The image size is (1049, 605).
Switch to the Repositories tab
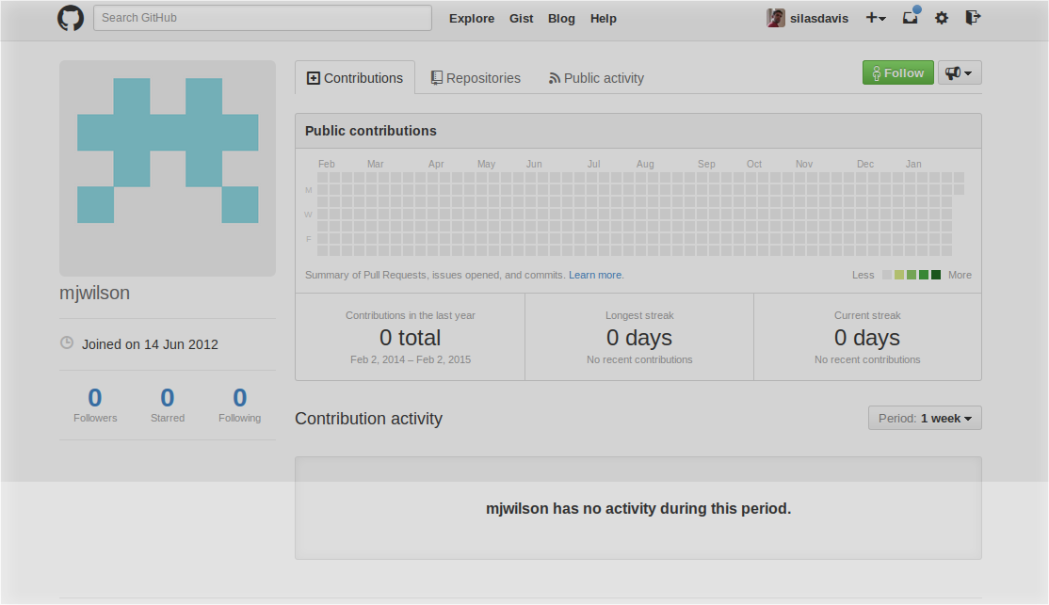[475, 78]
